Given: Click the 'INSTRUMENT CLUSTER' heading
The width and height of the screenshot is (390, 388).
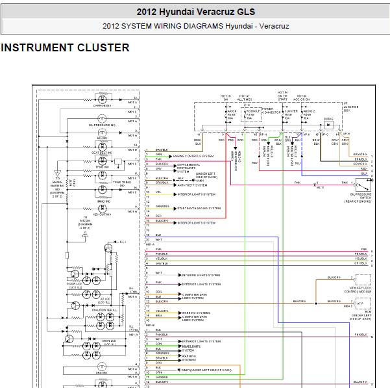Looking at the screenshot, I should pyautogui.click(x=65, y=47).
